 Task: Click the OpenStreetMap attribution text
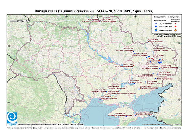click(162, 124)
